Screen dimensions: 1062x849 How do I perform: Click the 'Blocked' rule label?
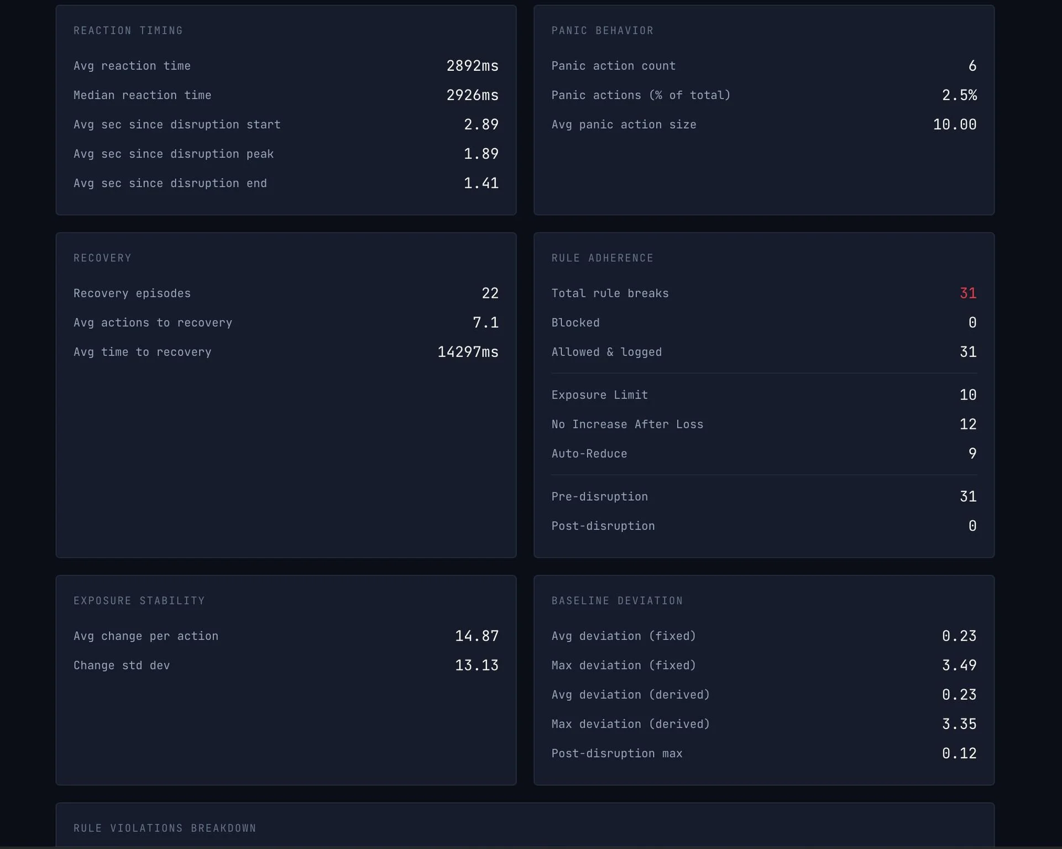pyautogui.click(x=576, y=323)
